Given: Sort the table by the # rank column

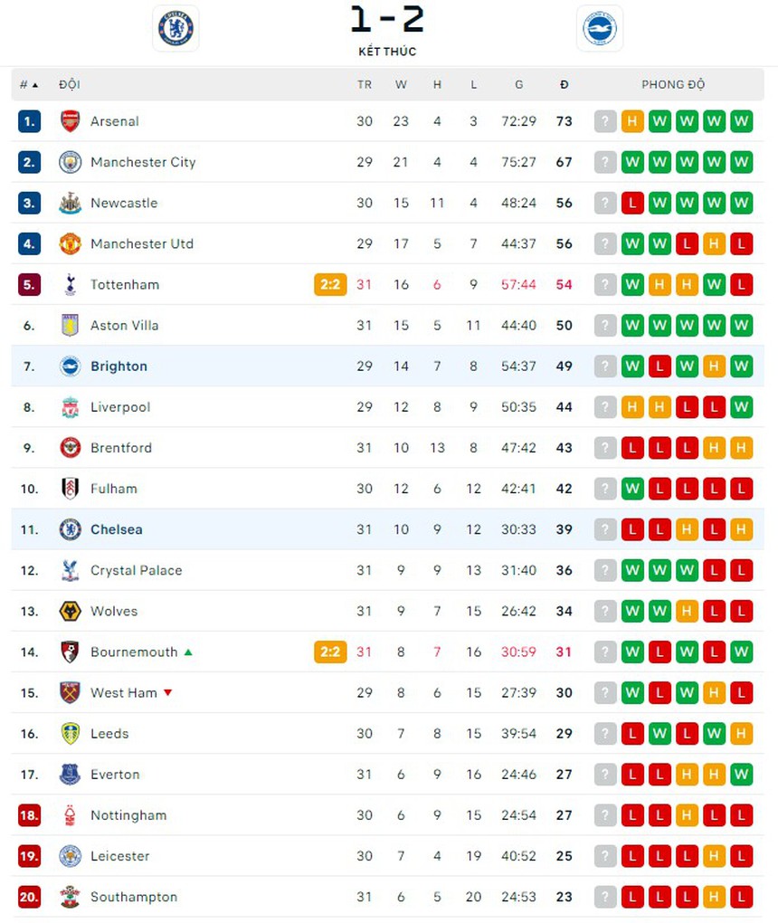Looking at the screenshot, I should [28, 85].
